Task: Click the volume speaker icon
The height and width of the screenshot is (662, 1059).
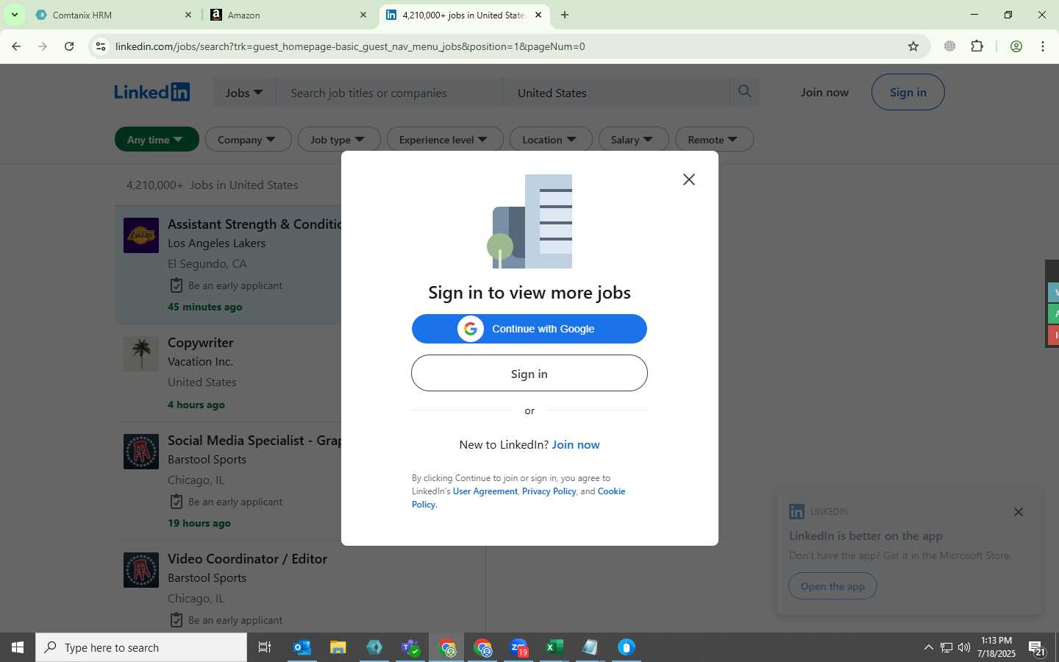Action: coord(964,647)
